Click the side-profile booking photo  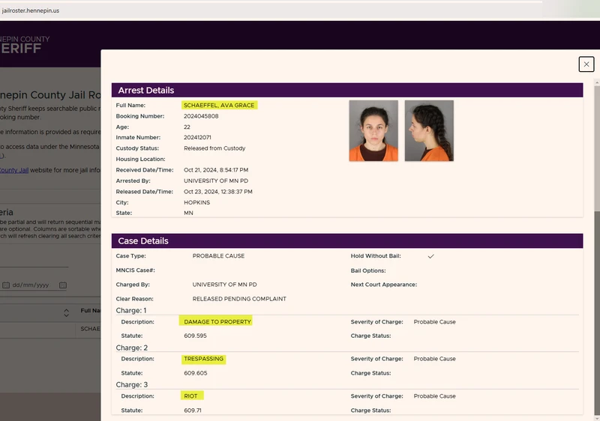(x=429, y=130)
